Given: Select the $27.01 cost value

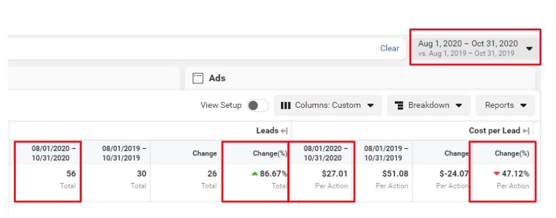Looking at the screenshot, I should pos(335,174).
